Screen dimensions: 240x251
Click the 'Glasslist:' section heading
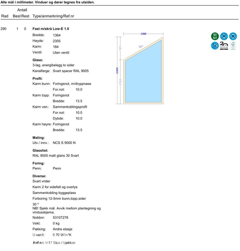click(x=40, y=151)
